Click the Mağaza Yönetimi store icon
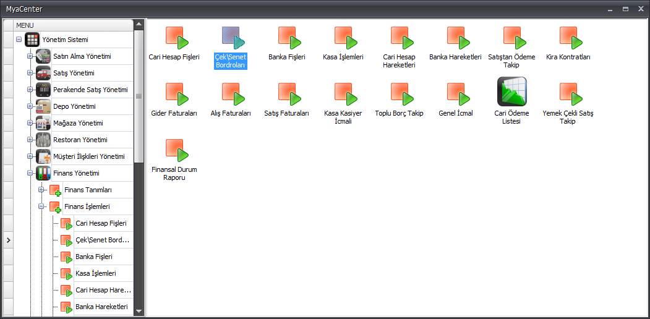Screen dimensions: 650x319 tap(43, 123)
